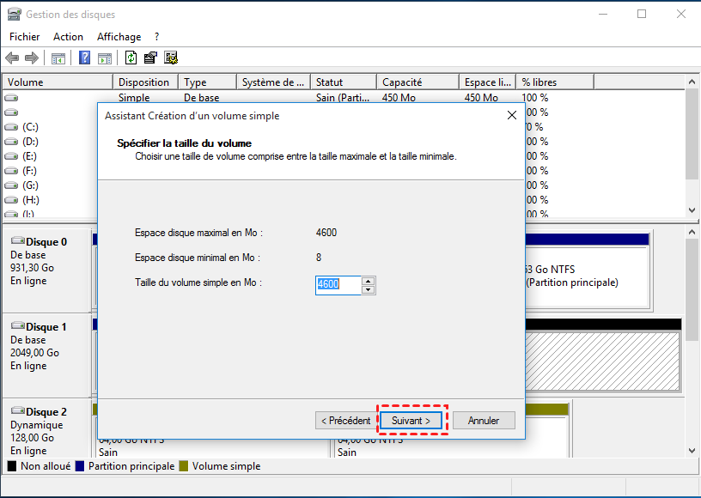Screen dimensions: 701x498
Task: Click the 'Dynamique' text under Disque 2
Action: click(37, 425)
